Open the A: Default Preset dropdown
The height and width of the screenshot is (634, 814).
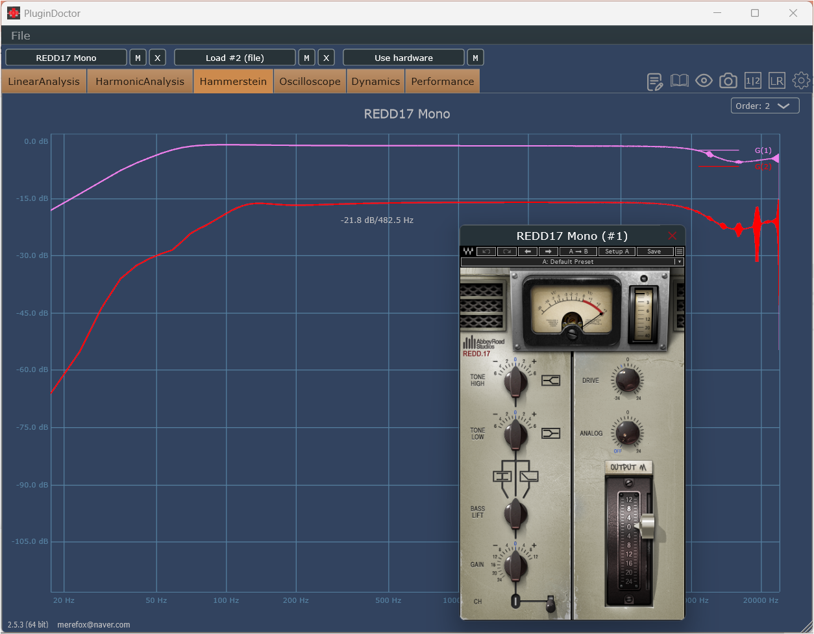(571, 262)
